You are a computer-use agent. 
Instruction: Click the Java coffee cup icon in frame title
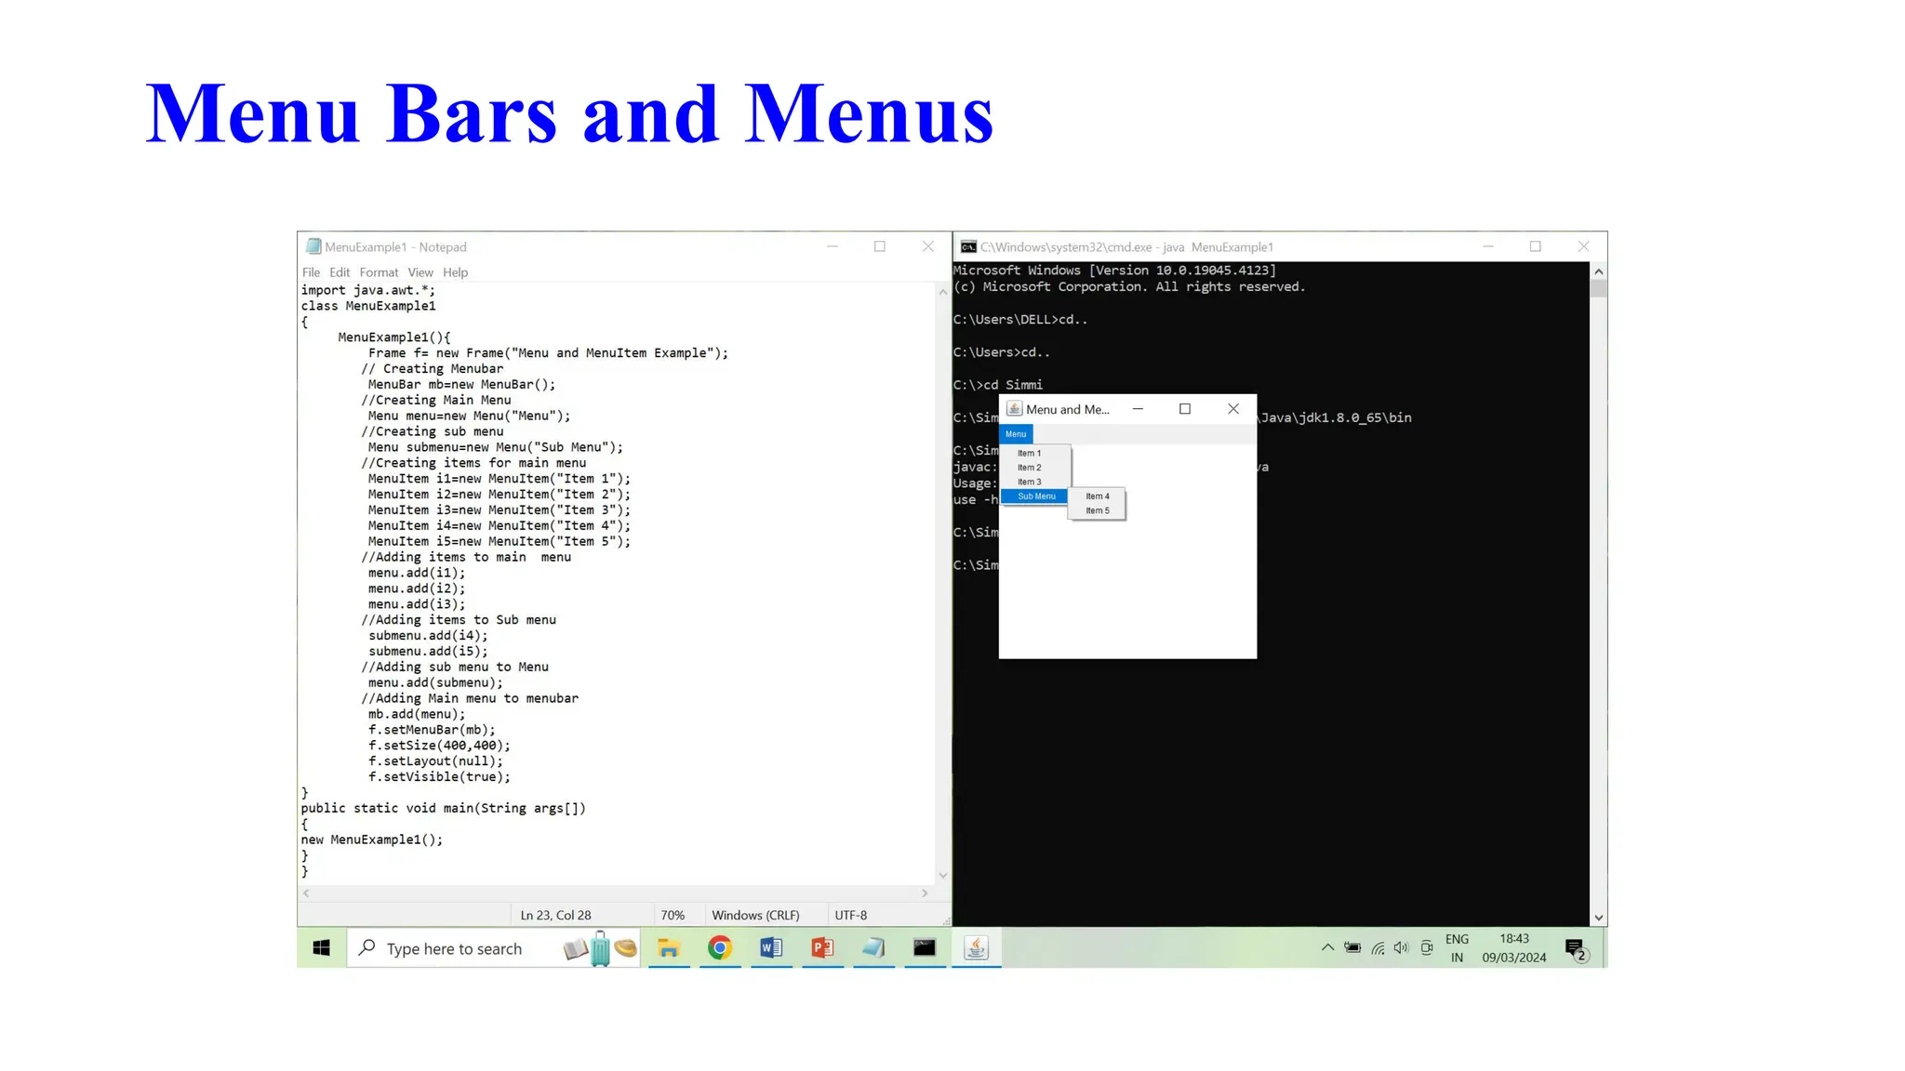[1014, 409]
